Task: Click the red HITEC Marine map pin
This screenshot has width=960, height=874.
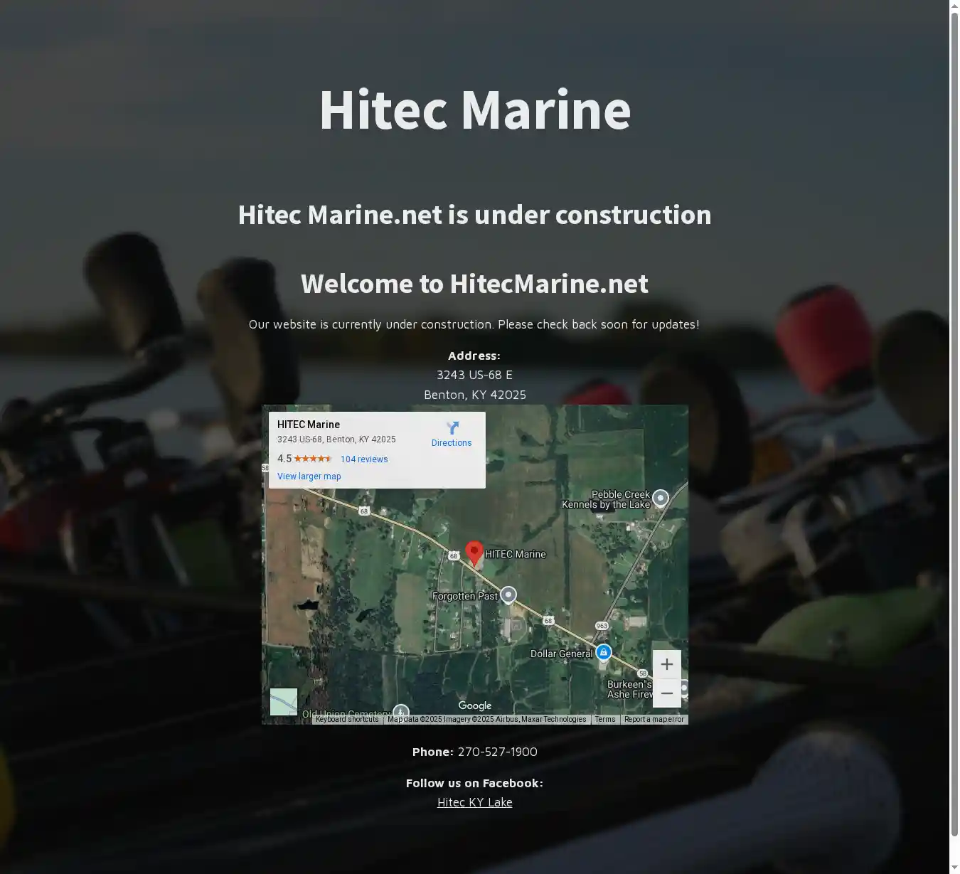Action: coord(474,553)
